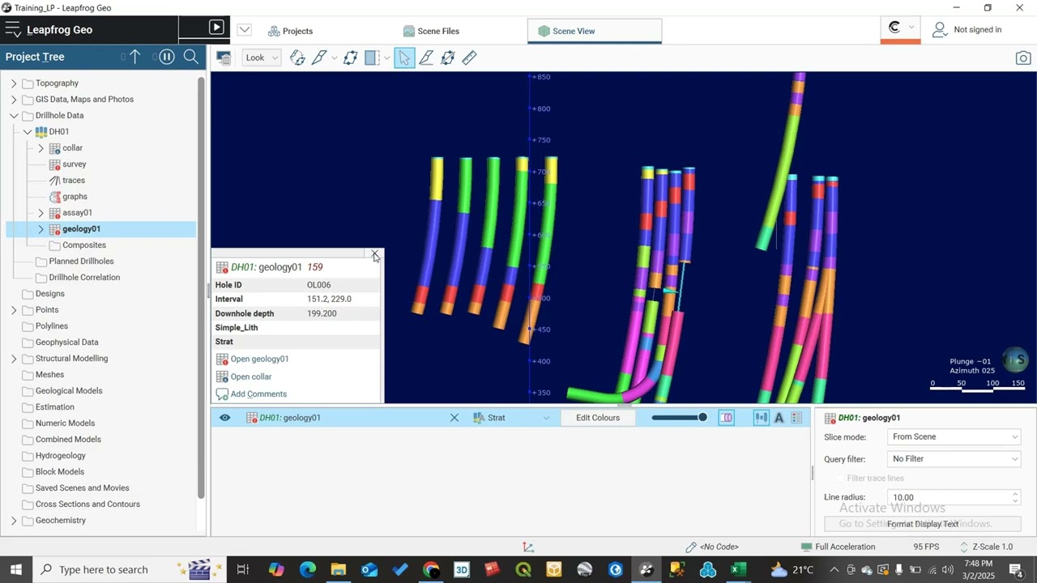The height and width of the screenshot is (583, 1037).
Task: Open the Strat colouring dropdown
Action: click(x=511, y=418)
